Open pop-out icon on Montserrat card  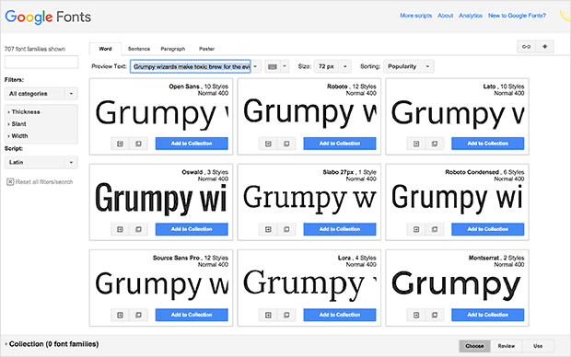coord(435,316)
